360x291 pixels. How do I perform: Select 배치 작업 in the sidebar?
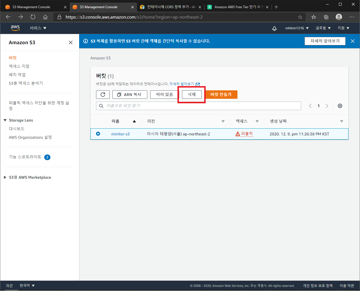point(17,75)
